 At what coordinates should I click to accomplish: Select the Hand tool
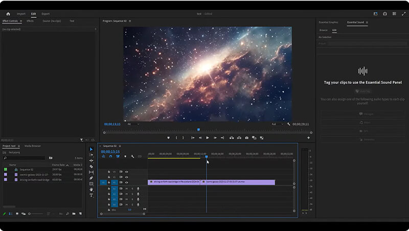(x=91, y=190)
